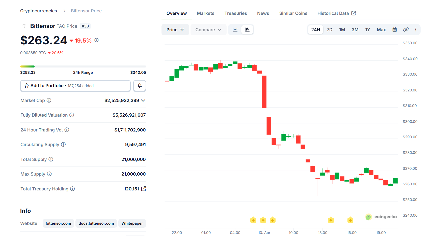Image resolution: width=432 pixels, height=236 pixels.
Task: Switch to the Markets tab
Action: click(x=205, y=13)
